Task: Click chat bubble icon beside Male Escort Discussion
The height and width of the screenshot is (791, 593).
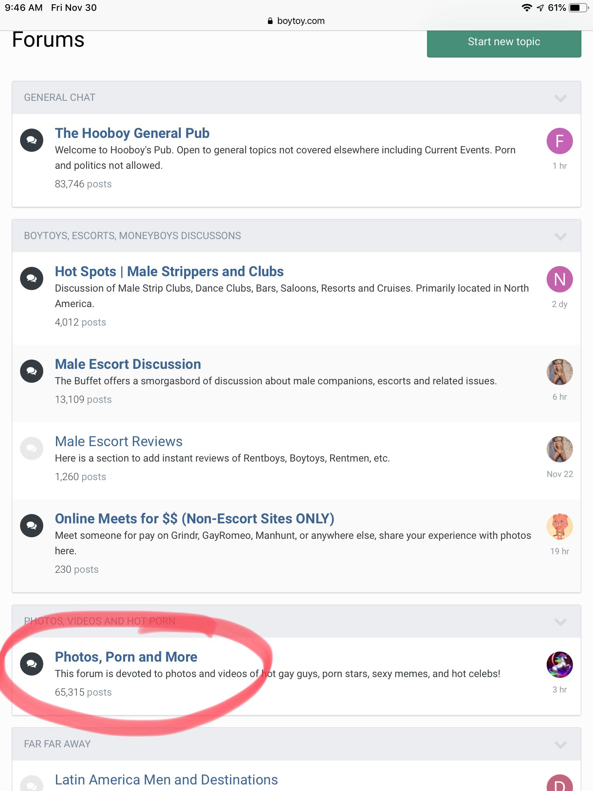Action: (32, 371)
